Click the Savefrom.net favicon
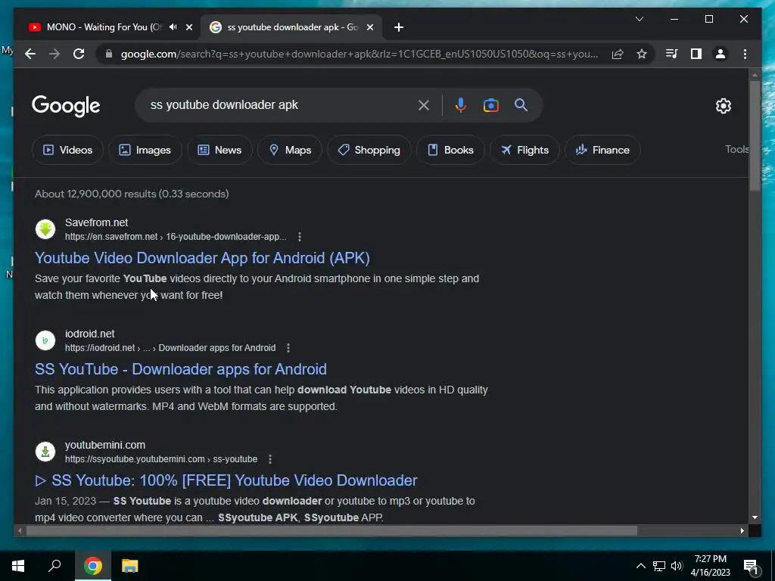The height and width of the screenshot is (581, 775). [45, 229]
